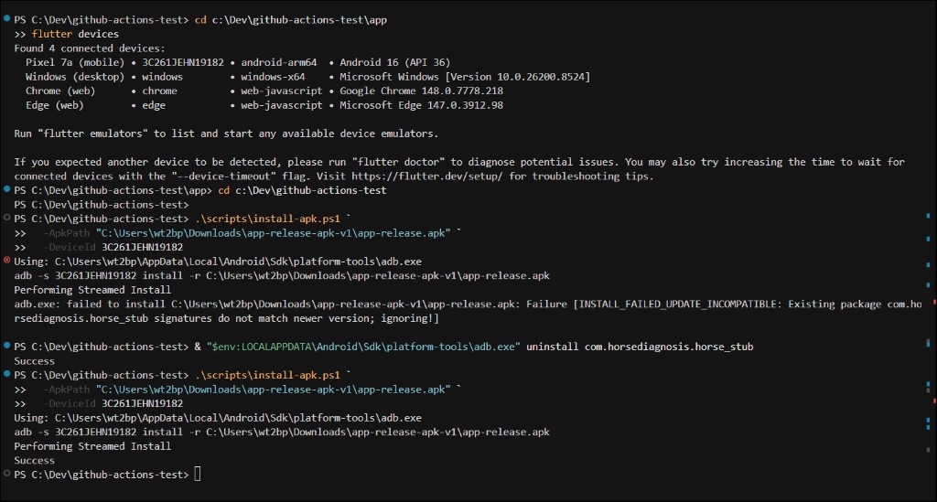937x502 pixels.
Task: Click 'edge' device id in the Edge row
Action: coord(154,105)
